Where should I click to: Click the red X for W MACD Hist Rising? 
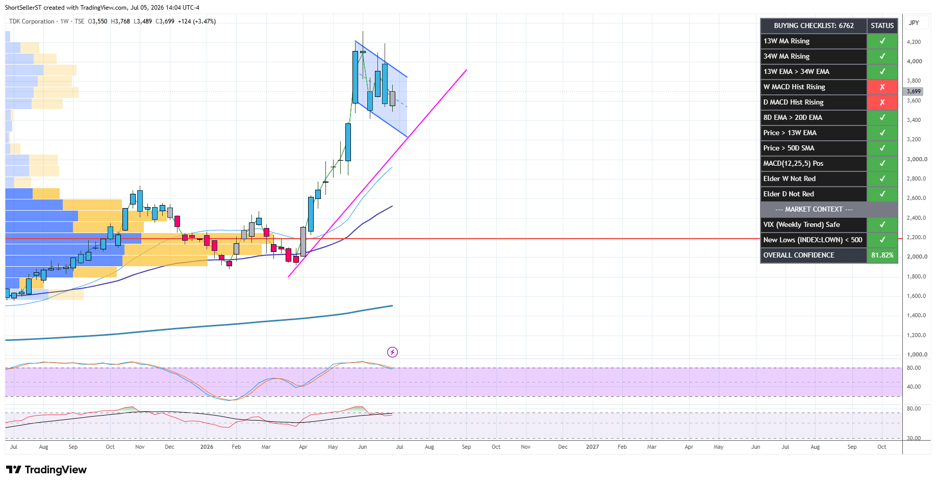(x=882, y=87)
